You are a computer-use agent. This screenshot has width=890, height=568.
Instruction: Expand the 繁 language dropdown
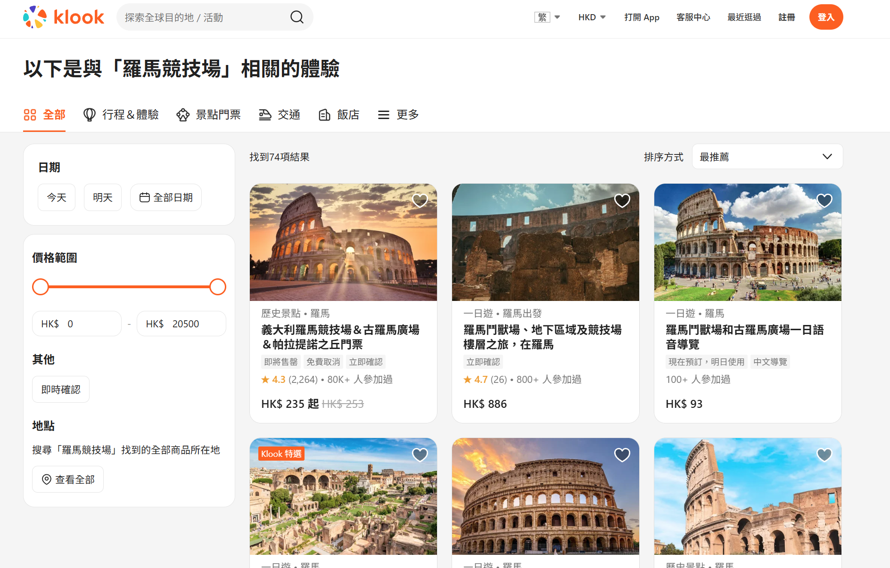[x=547, y=17]
